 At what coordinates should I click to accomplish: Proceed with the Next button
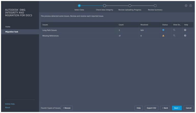(x=177, y=108)
